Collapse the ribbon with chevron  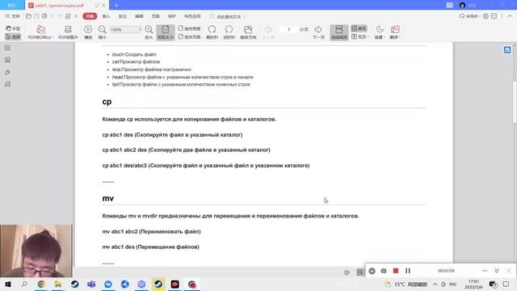[510, 16]
